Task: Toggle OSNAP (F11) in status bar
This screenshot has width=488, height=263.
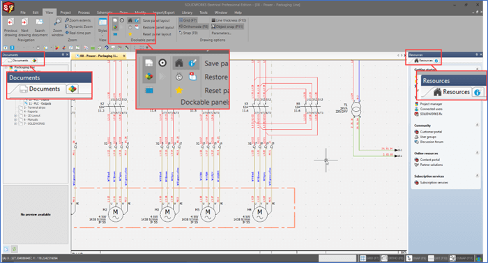Action: 462,258
